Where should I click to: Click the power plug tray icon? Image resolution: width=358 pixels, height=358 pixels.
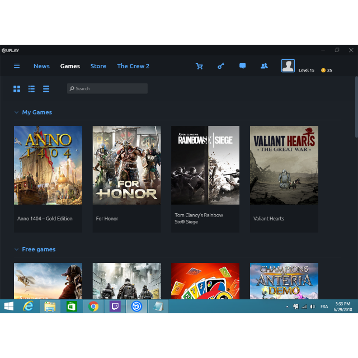[x=296, y=307]
